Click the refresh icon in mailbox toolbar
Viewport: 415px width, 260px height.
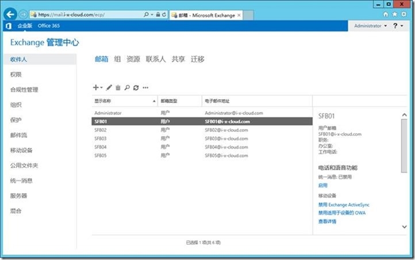(136, 87)
